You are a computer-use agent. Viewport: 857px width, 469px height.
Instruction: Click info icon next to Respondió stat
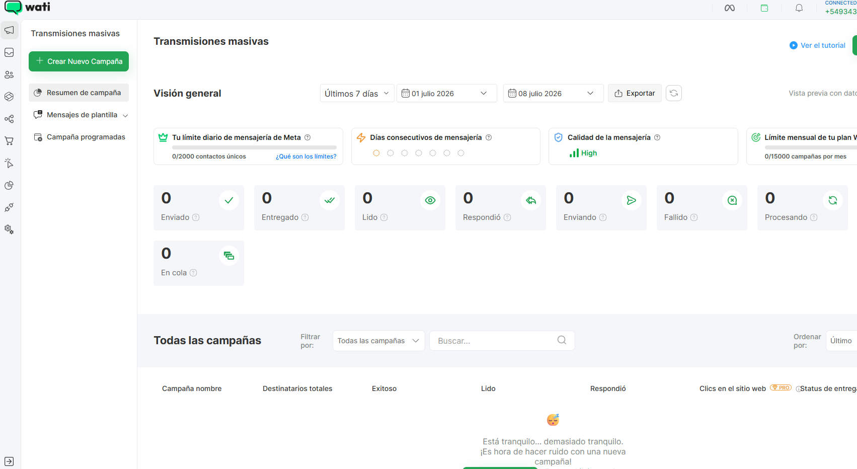click(507, 217)
